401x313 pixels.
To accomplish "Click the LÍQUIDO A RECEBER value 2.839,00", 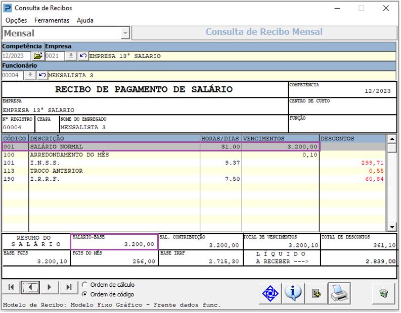I will coord(381,262).
